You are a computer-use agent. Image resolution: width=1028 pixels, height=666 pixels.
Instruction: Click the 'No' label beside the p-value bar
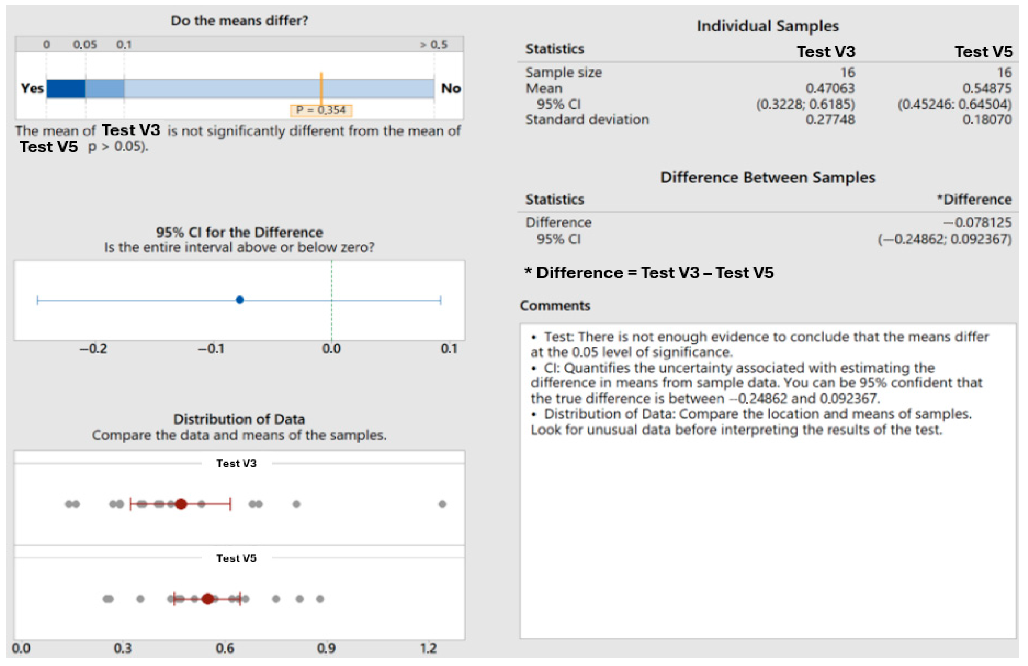pos(451,89)
